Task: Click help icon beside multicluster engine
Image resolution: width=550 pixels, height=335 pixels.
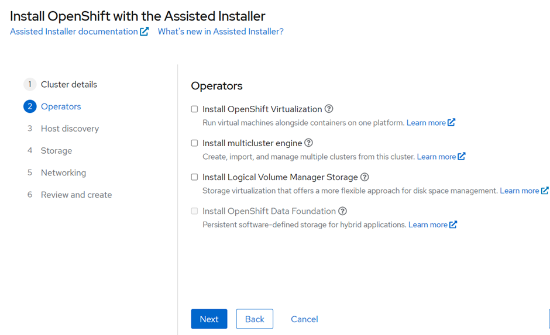Action: pyautogui.click(x=308, y=143)
